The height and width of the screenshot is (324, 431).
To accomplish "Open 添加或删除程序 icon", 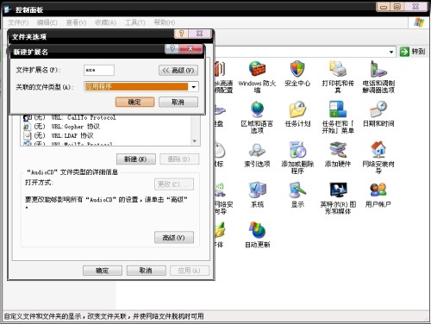I will [297, 150].
